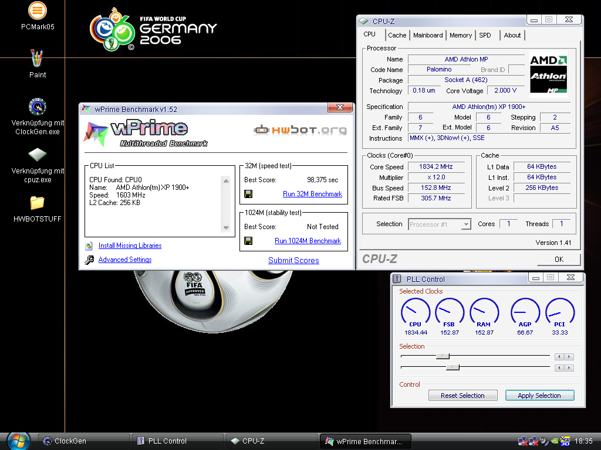This screenshot has width=601, height=450.
Task: Click the AMD Athlon MP logo in CPU-Z
Action: point(548,74)
